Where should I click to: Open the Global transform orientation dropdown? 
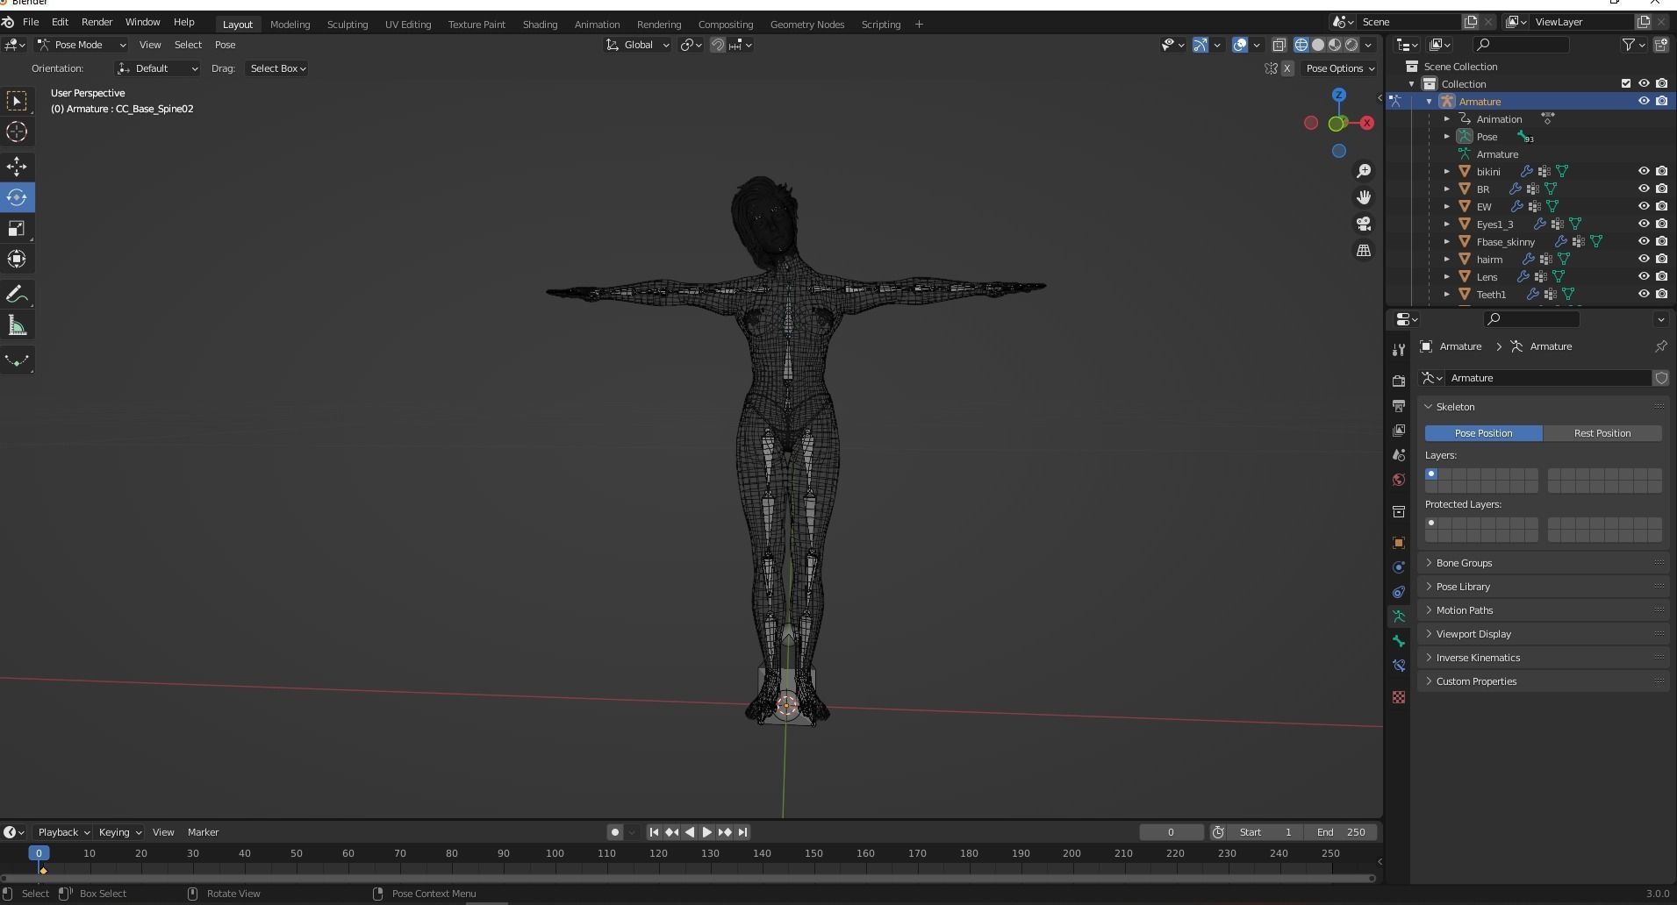[x=638, y=45]
